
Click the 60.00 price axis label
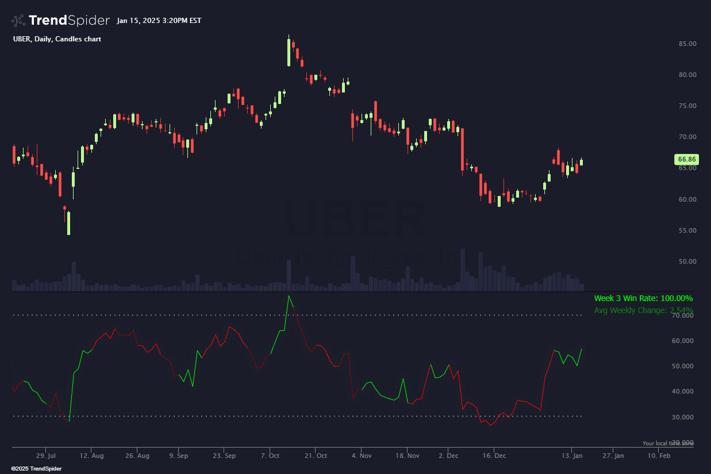pyautogui.click(x=686, y=199)
